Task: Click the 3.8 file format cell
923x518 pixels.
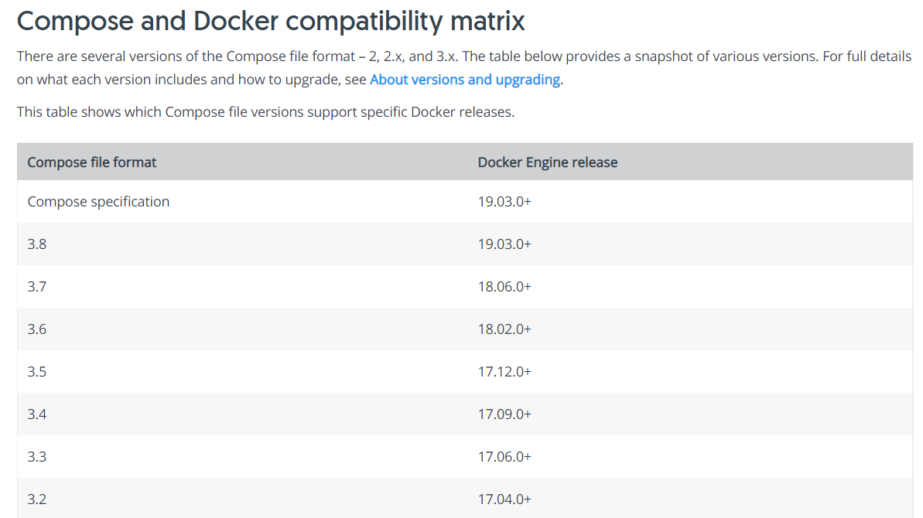Action: point(37,244)
